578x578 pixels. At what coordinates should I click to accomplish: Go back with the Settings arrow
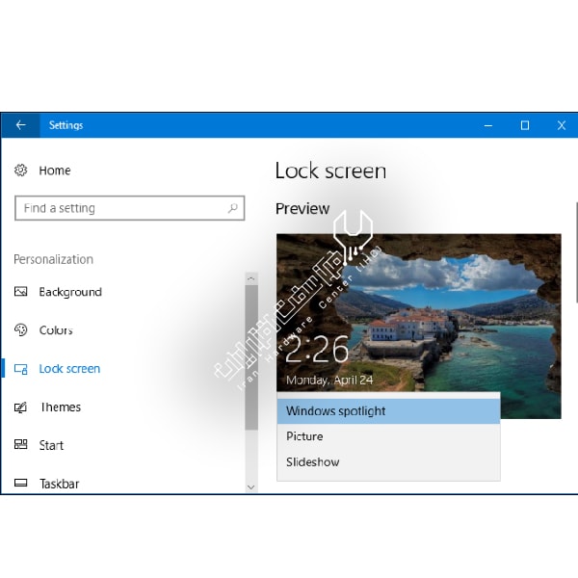(20, 125)
